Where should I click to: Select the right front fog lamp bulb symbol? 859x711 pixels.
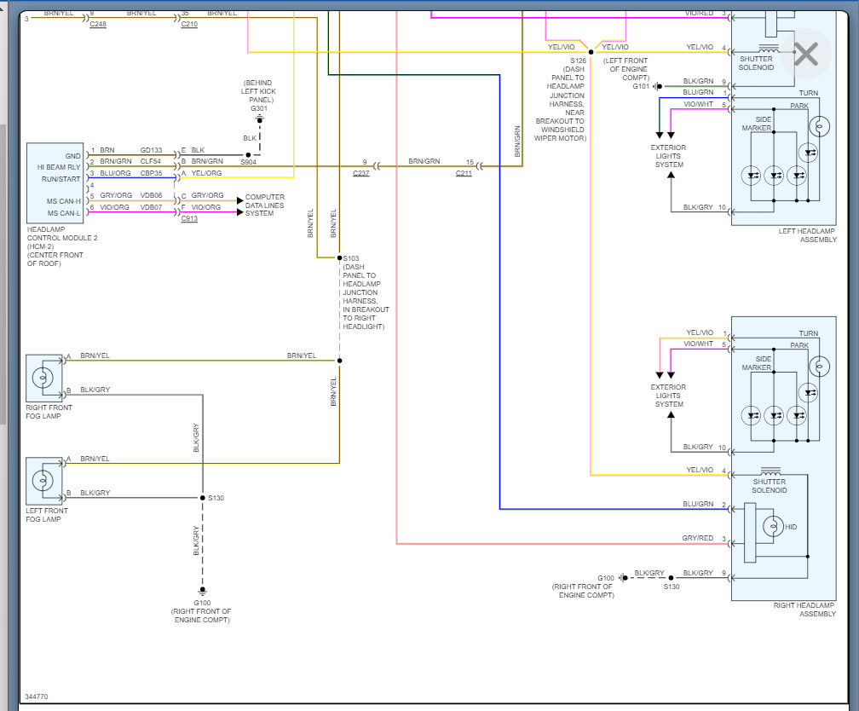[x=43, y=378]
